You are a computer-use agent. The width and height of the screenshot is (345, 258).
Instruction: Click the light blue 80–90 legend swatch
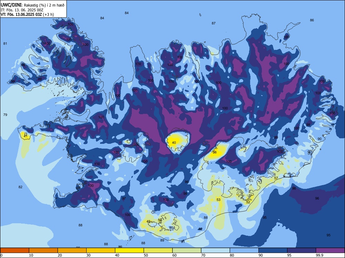pyautogui.click(x=244, y=250)
